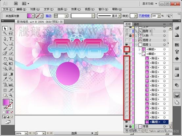This screenshot has width=182, height=136.
Task: Select the Selection (black arrow) tool
Action: [x=5, y=29]
